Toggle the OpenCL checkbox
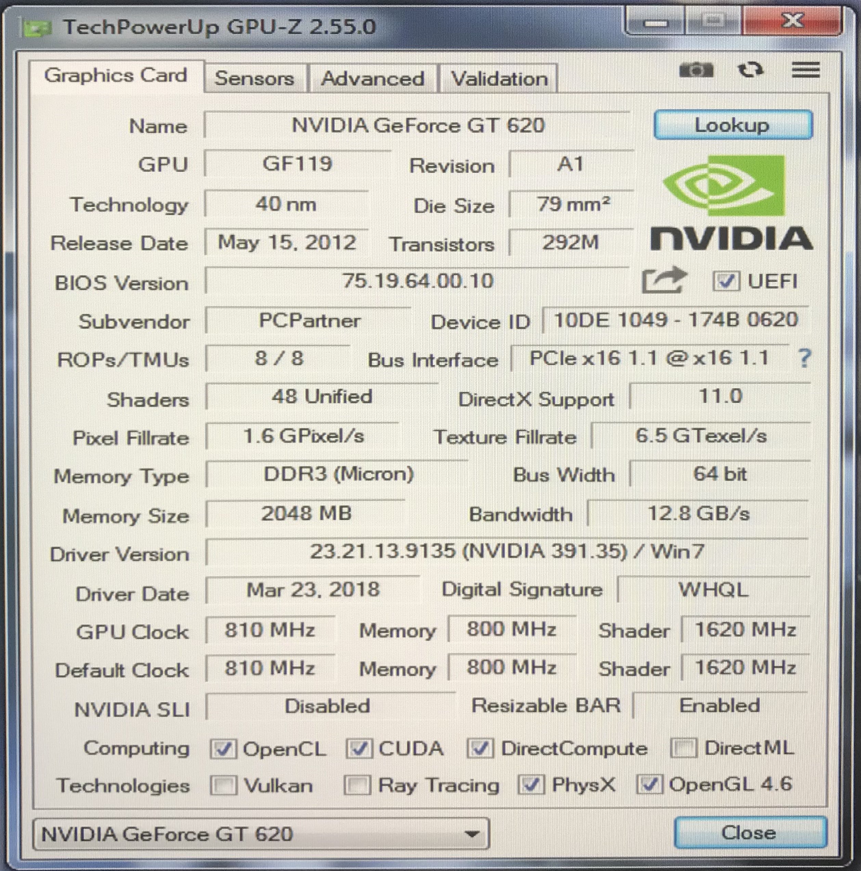861x871 pixels. 223,749
